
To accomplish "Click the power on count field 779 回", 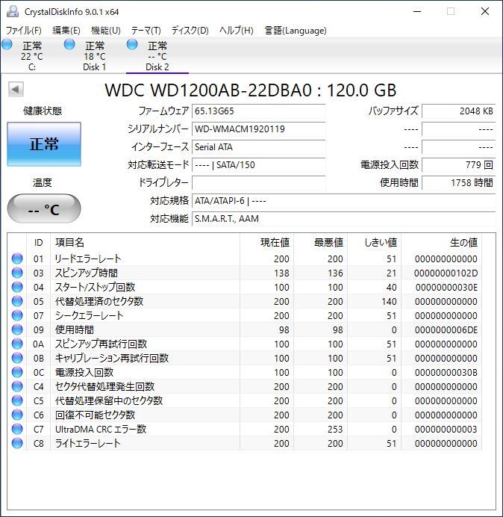I will (458, 164).
